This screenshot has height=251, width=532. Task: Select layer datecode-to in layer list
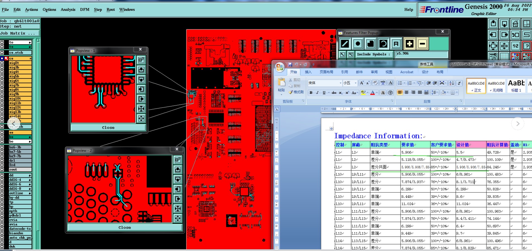(x=20, y=229)
